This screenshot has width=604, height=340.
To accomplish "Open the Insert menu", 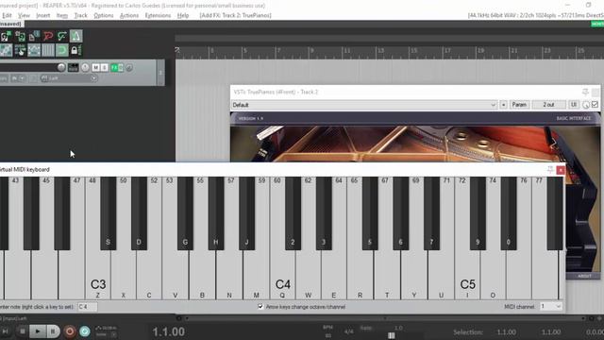I will [x=43, y=15].
